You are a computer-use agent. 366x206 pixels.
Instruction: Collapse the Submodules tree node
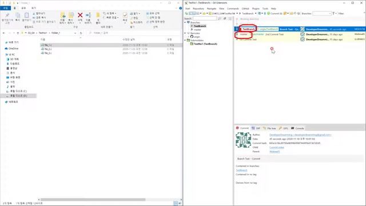[185, 40]
